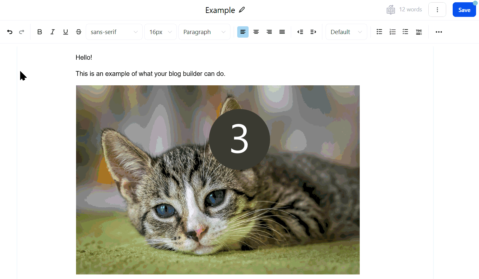Undo the last edit
Screen dimensions: 479x279
point(10,32)
